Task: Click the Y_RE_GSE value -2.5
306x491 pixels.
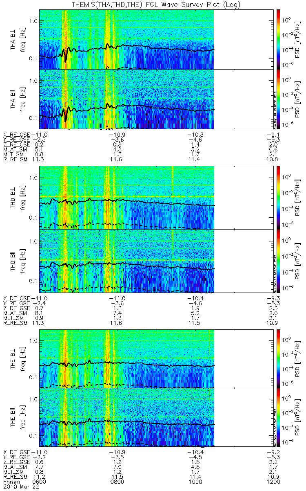Action: [x=38, y=139]
